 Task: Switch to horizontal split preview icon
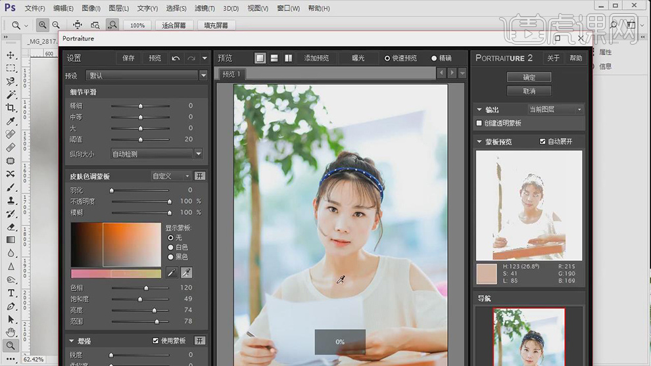[274, 58]
